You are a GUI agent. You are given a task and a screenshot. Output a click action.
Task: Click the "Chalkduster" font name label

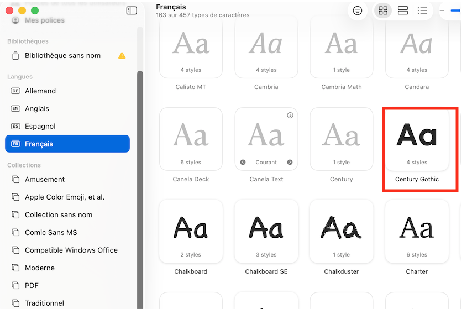pos(342,271)
